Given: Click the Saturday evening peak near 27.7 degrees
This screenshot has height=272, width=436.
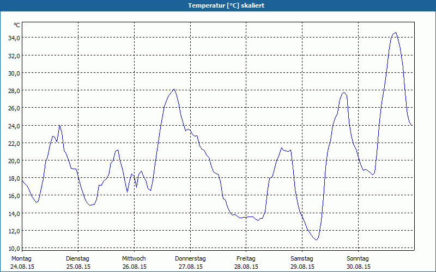Looking at the screenshot, I should point(344,92).
